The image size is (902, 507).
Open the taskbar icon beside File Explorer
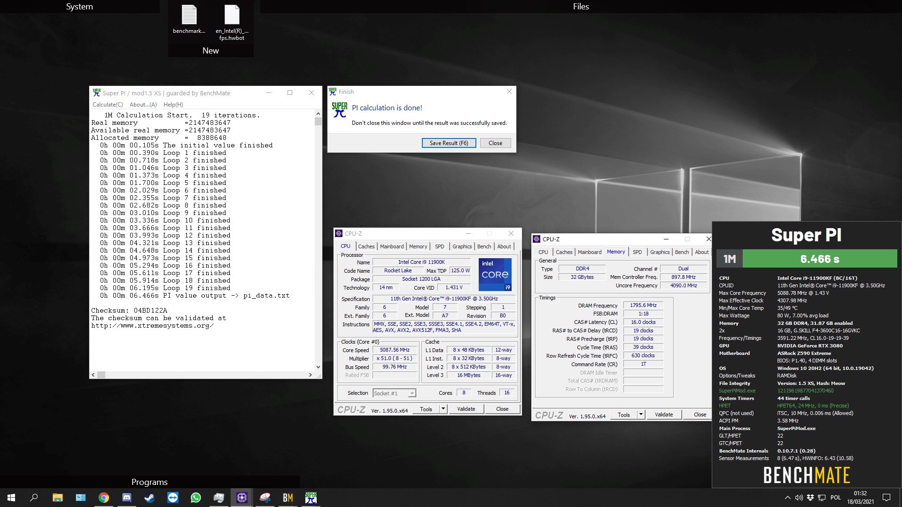tap(80, 498)
